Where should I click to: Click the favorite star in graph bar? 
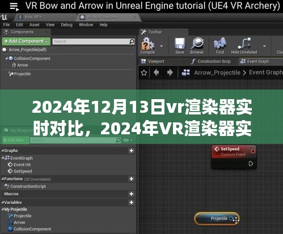(x=144, y=73)
